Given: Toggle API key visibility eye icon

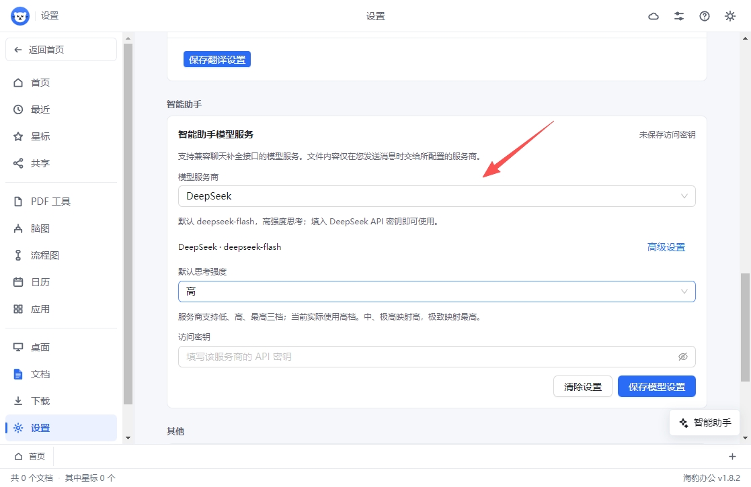Looking at the screenshot, I should [x=683, y=357].
